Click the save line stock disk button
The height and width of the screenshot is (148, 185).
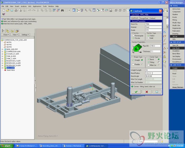tap(157, 92)
